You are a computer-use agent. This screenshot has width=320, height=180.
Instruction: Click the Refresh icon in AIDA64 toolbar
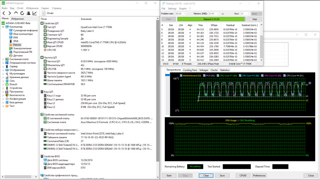[22, 13]
